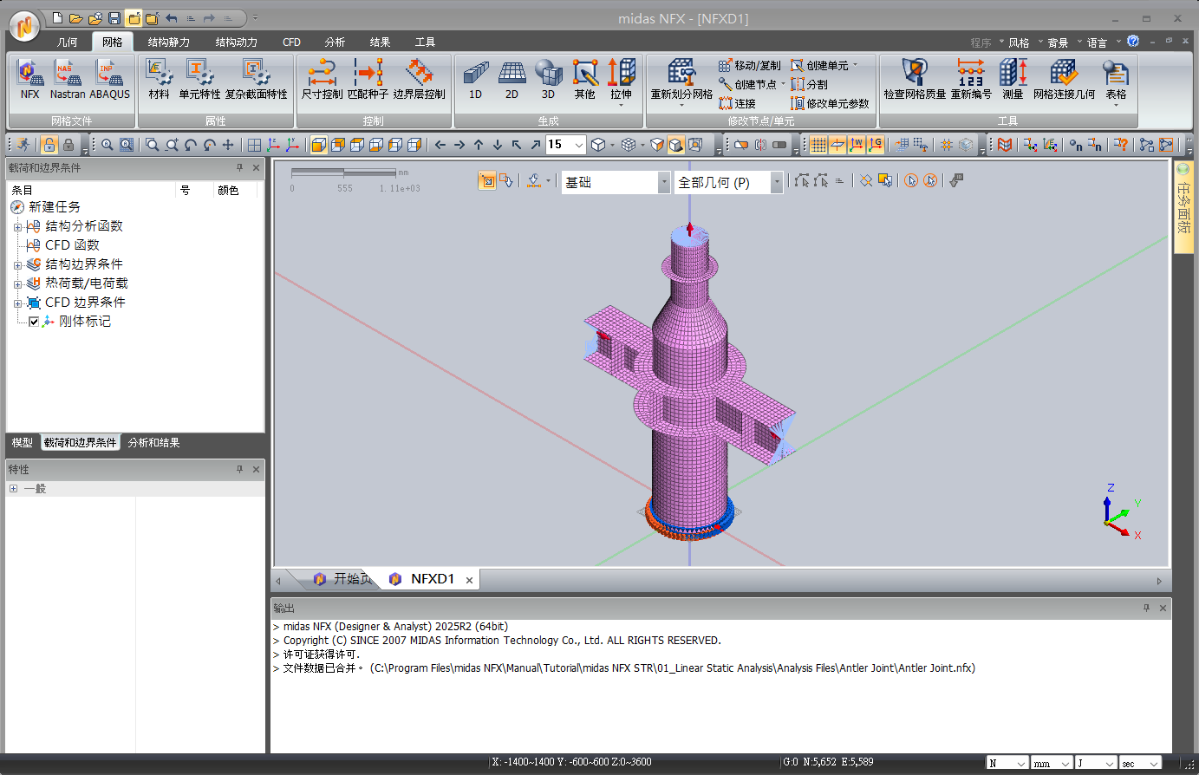Open the 任务面板 side panel
1199x775 pixels.
[1183, 208]
